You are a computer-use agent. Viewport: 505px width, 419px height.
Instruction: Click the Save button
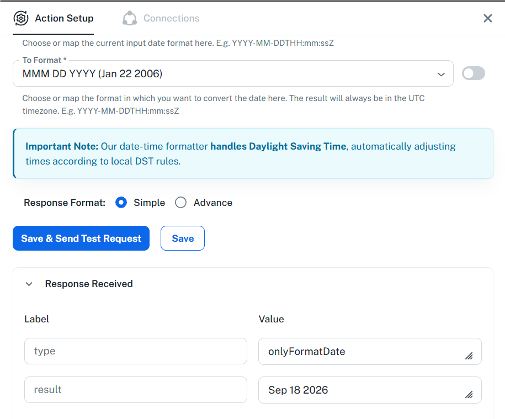(x=183, y=238)
